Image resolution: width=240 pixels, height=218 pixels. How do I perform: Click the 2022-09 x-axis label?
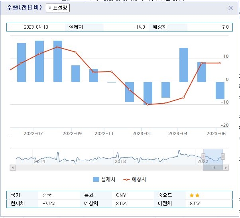(x=72, y=134)
